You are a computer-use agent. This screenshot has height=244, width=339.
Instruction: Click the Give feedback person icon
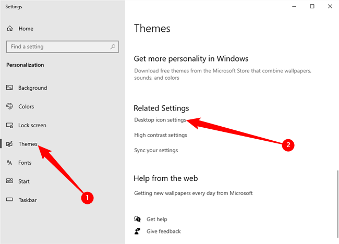[x=138, y=231]
